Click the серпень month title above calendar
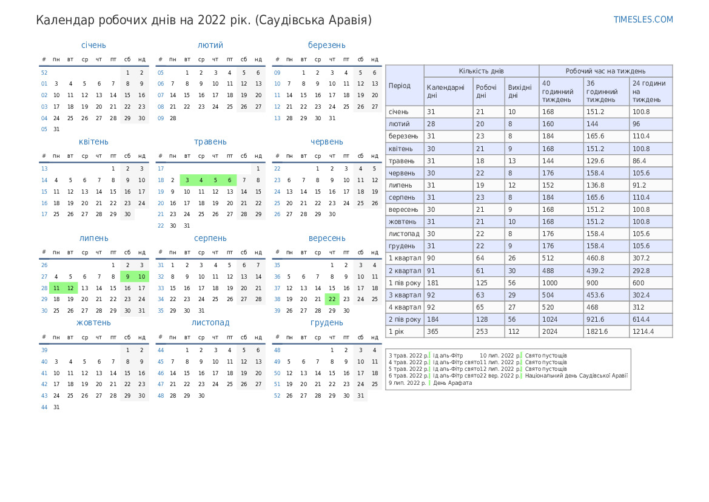 210,238
